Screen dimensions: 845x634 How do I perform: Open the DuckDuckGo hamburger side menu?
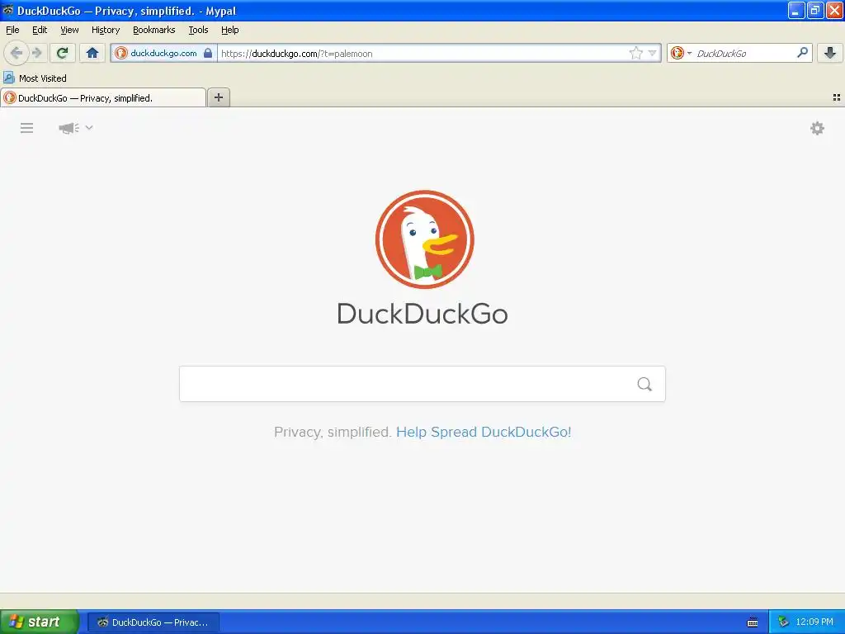point(27,128)
